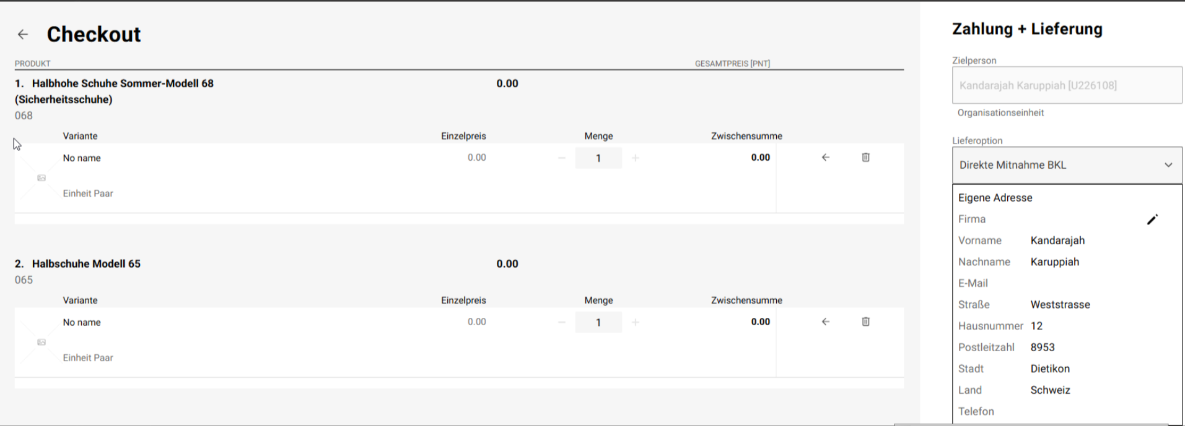This screenshot has height=426, width=1185.
Task: Open Halbhohe Schuhe Sommer-Modell 68 product title
Action: (123, 83)
